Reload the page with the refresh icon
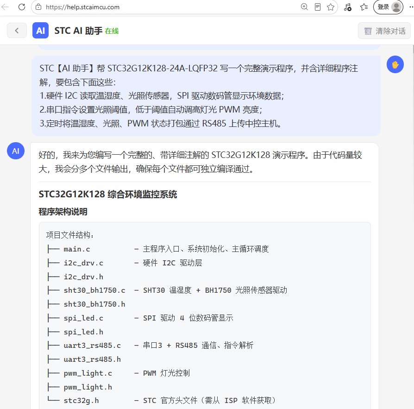The height and width of the screenshot is (409, 414). [22, 7]
